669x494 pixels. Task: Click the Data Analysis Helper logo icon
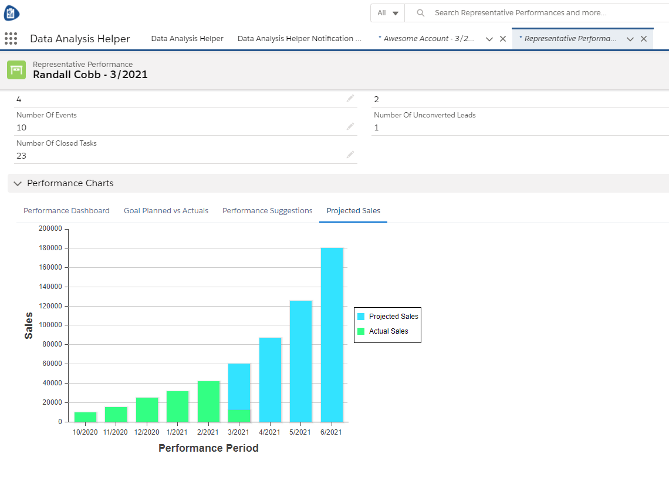[12, 13]
